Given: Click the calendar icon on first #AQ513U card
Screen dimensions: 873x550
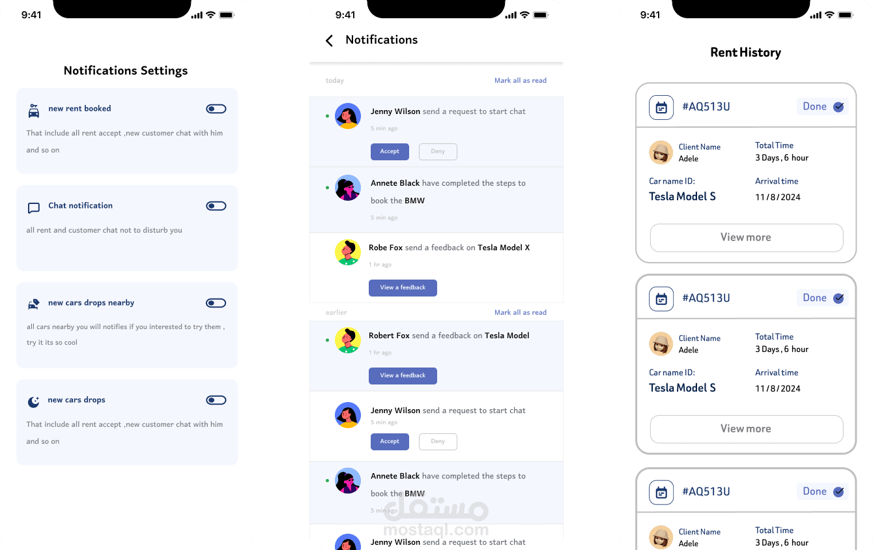Looking at the screenshot, I should tap(661, 107).
